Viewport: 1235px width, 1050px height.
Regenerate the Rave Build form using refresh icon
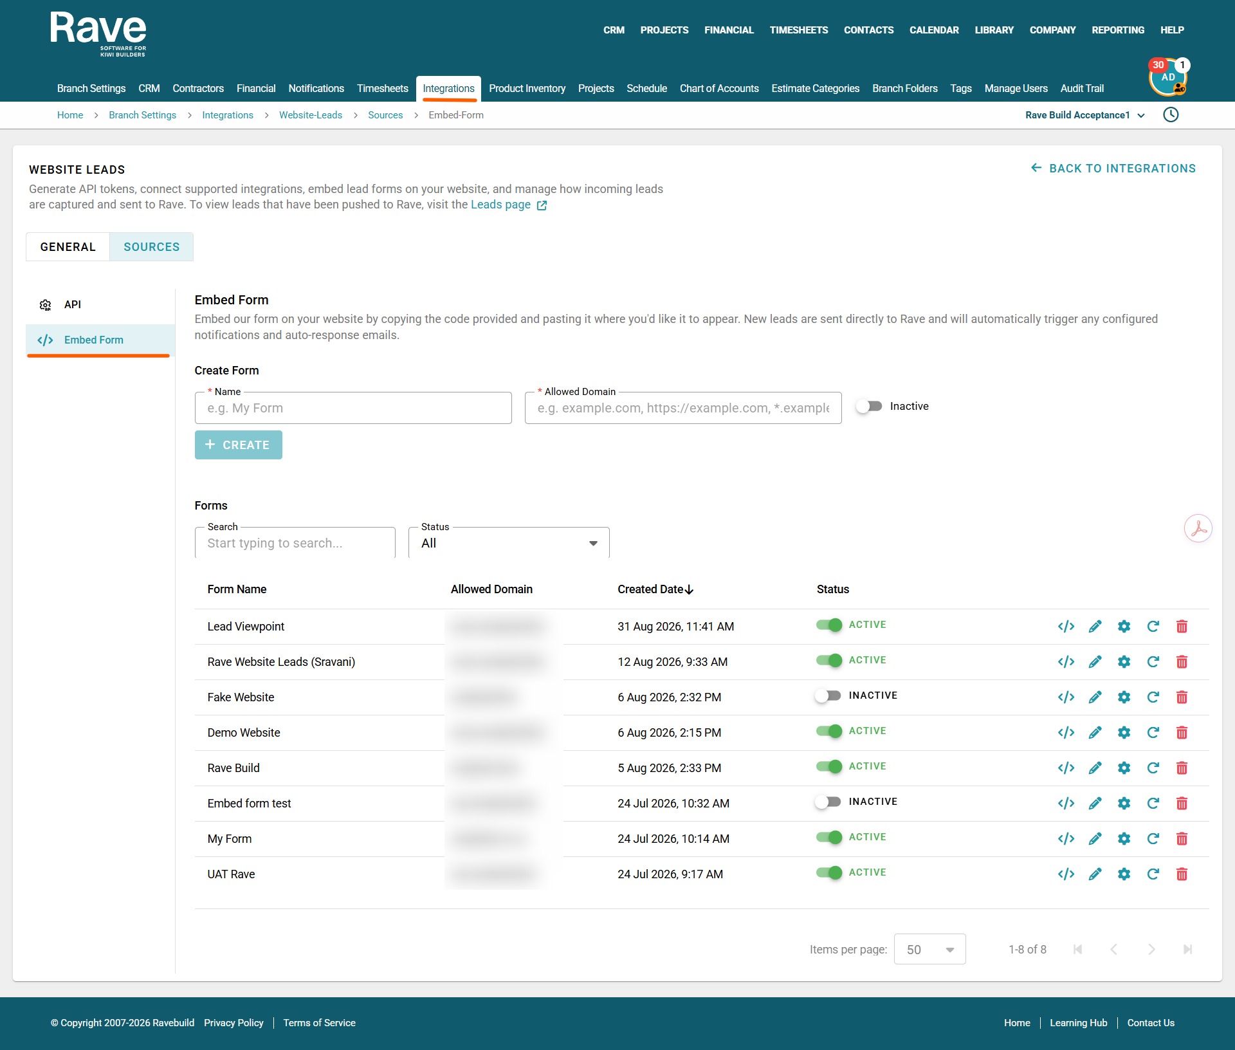point(1153,768)
